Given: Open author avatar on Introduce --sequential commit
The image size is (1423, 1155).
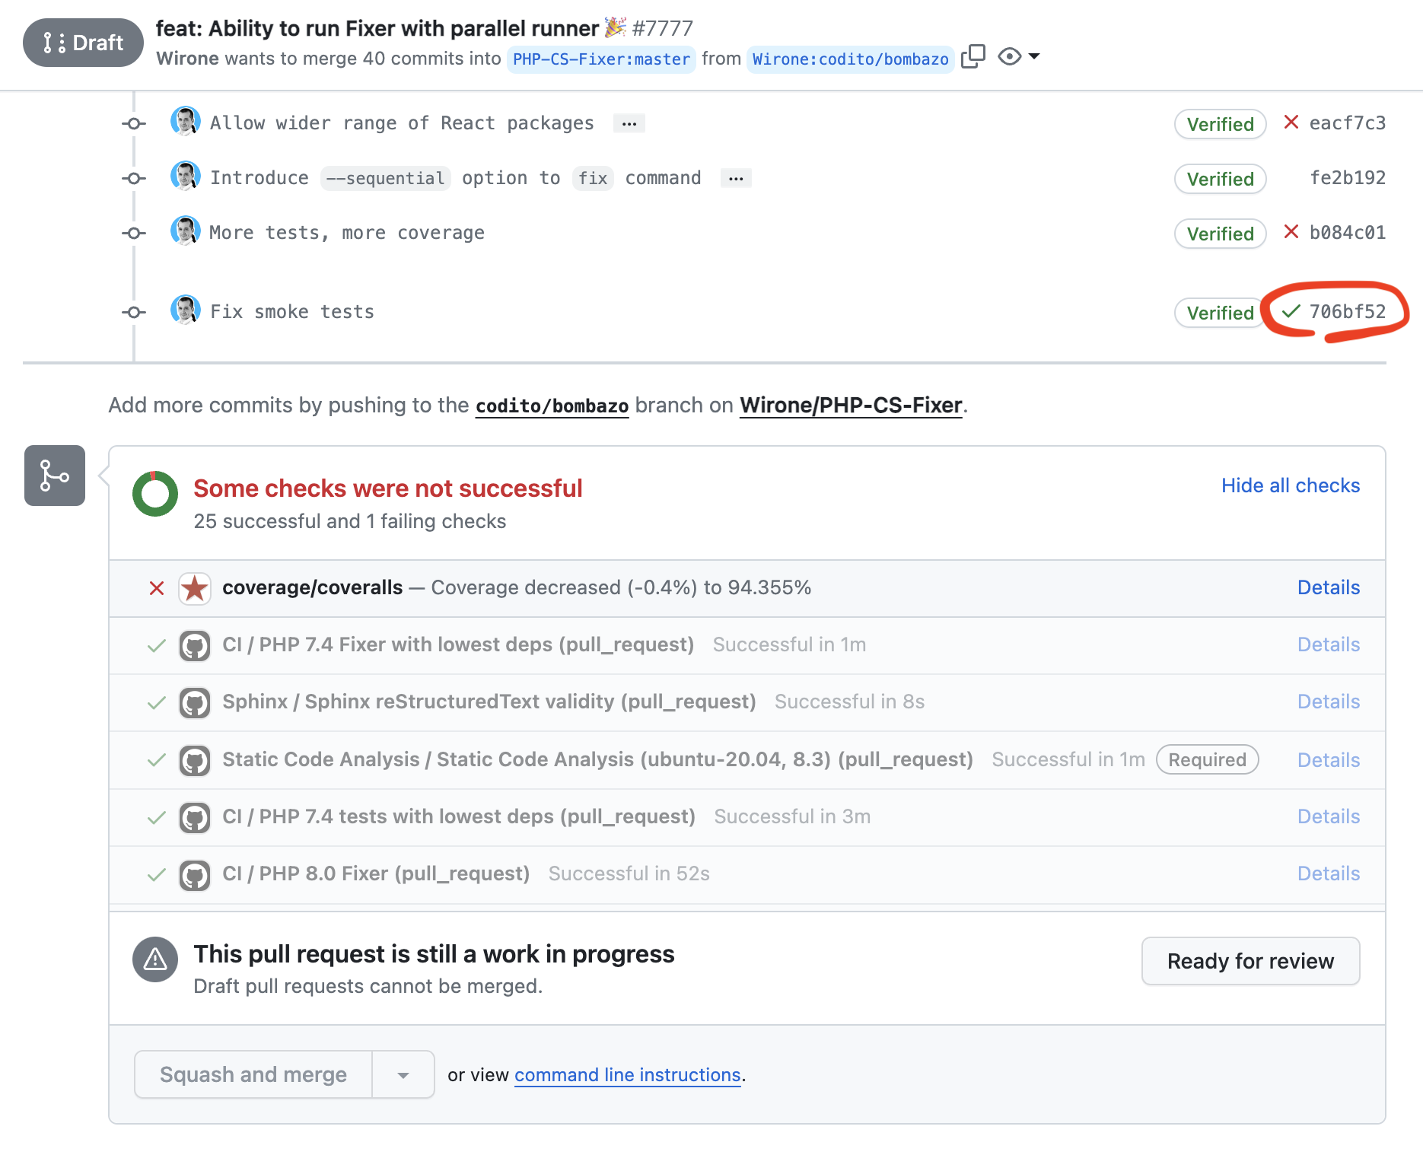Looking at the screenshot, I should [186, 177].
